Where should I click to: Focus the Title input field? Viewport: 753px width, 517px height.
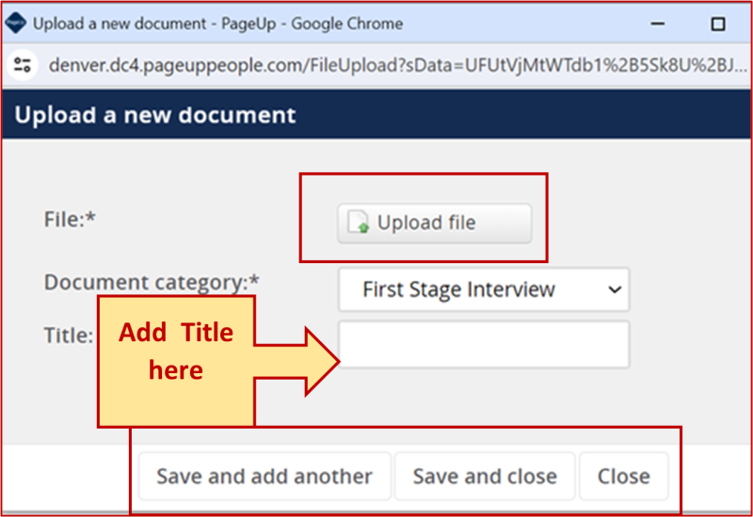[x=484, y=344]
